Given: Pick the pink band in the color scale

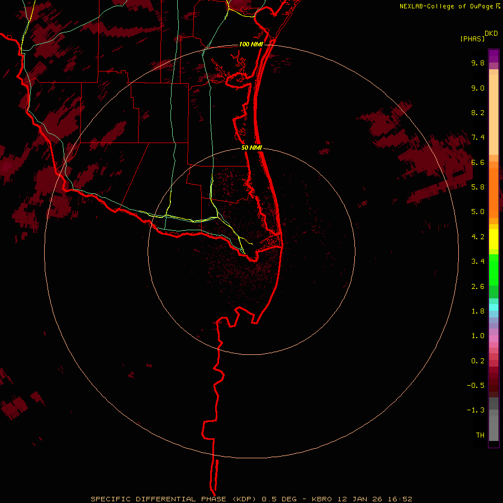Looking at the screenshot, I should (493, 339).
